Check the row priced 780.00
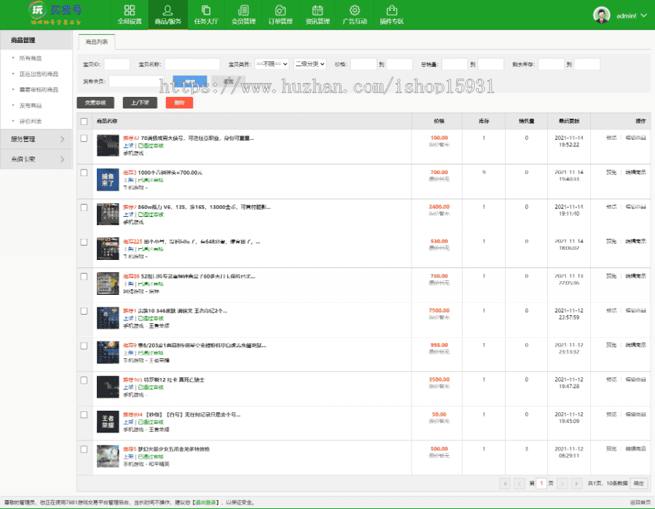The image size is (655, 509). [x=84, y=277]
